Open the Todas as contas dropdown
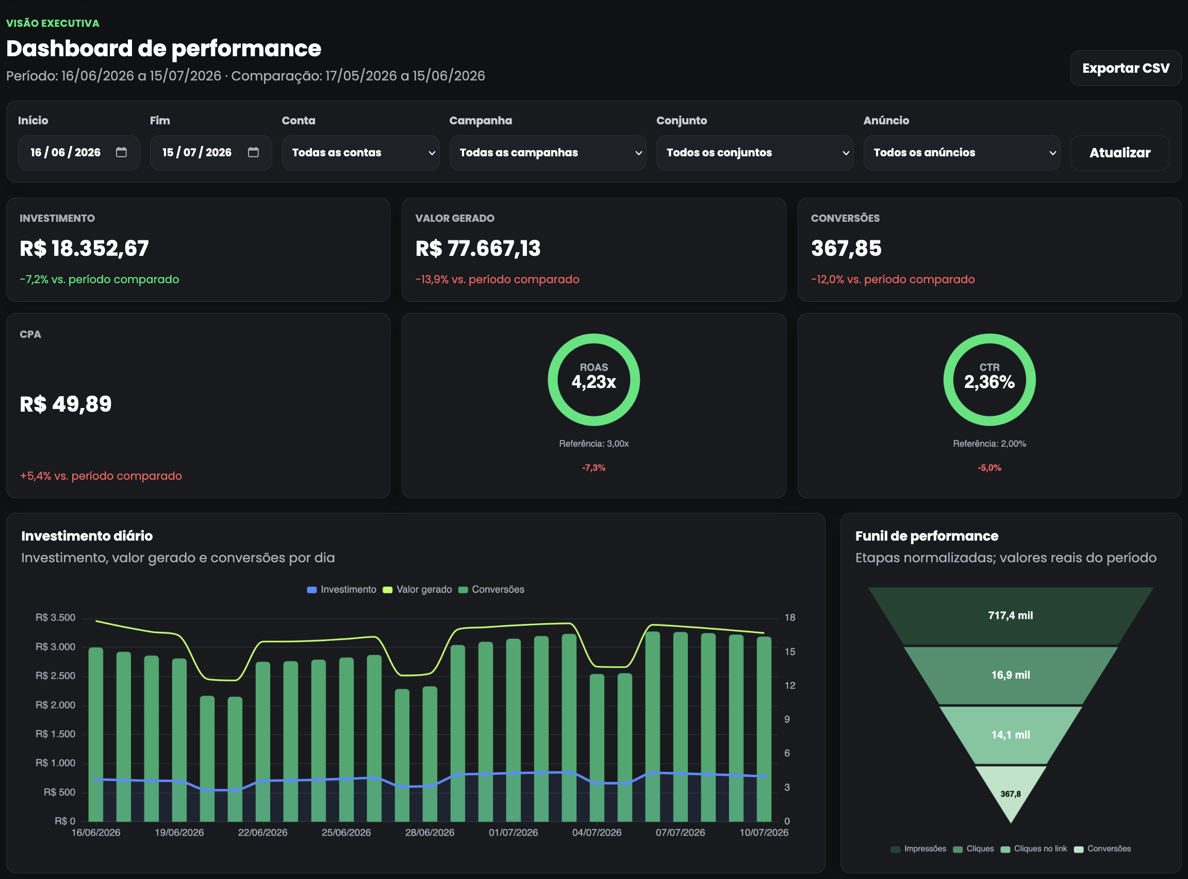The height and width of the screenshot is (879, 1188). click(x=360, y=153)
